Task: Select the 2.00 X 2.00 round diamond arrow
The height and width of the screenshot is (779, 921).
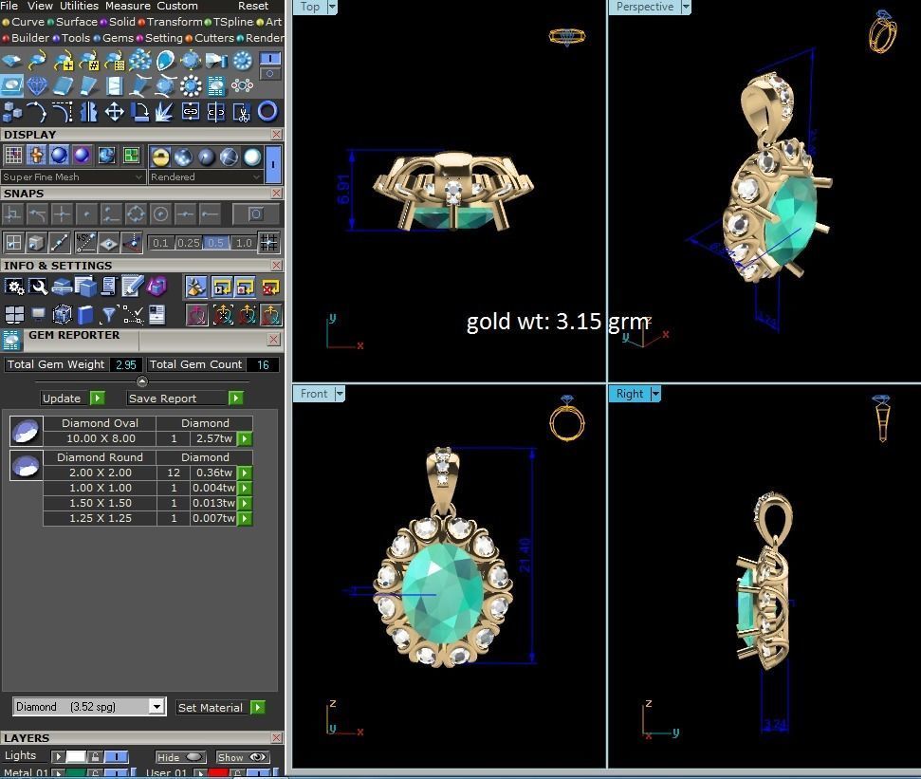Action: (245, 473)
